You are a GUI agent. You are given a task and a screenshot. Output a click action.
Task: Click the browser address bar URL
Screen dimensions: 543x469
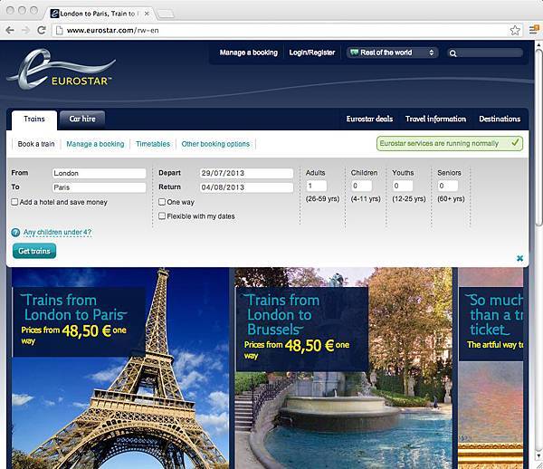tap(112, 31)
